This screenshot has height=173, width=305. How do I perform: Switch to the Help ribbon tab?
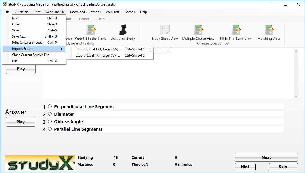coord(101,19)
